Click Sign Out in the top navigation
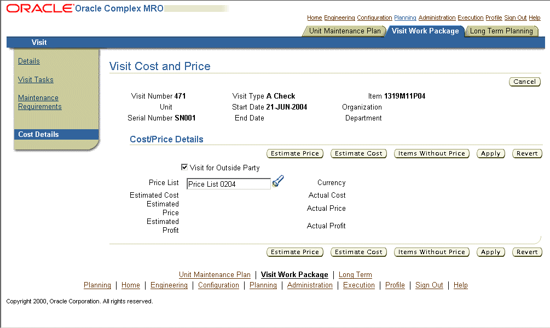The width and height of the screenshot is (550, 328). (516, 18)
